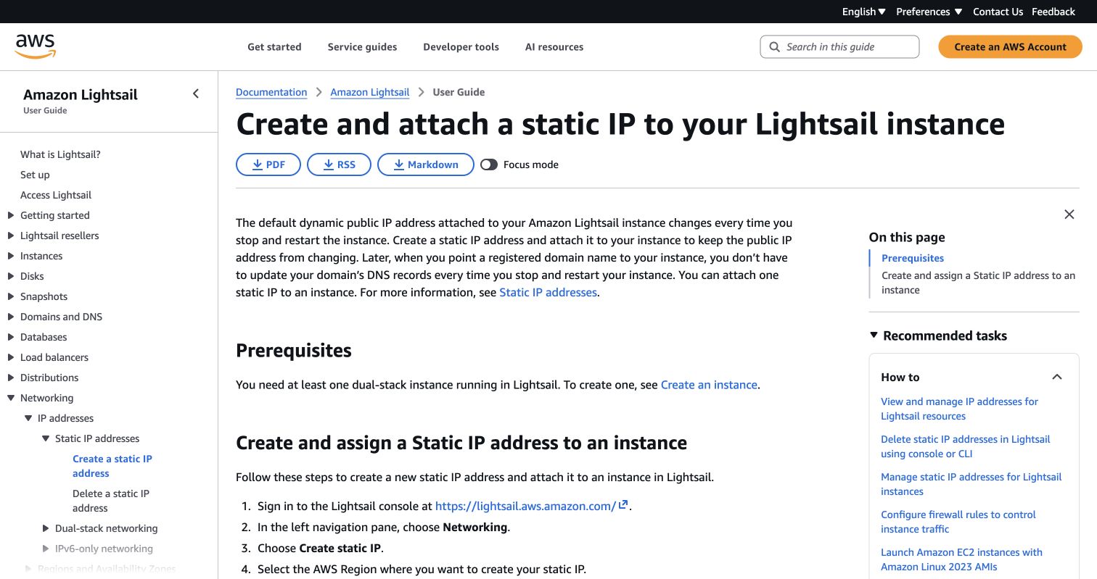1097x579 pixels.
Task: Expand IPv6-only networking node
Action: click(x=46, y=549)
